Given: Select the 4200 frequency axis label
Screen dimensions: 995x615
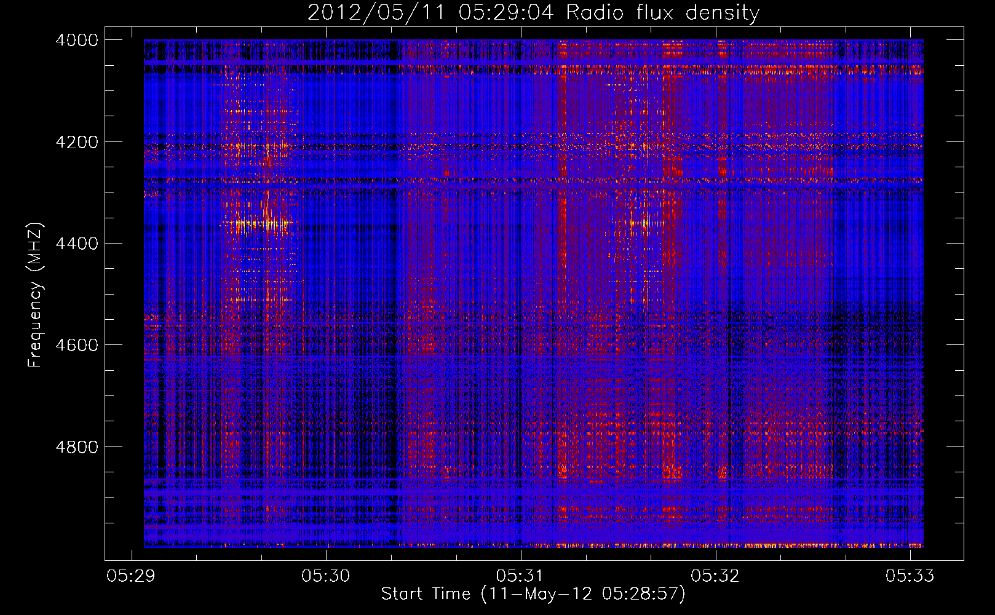Looking at the screenshot, I should tap(77, 142).
